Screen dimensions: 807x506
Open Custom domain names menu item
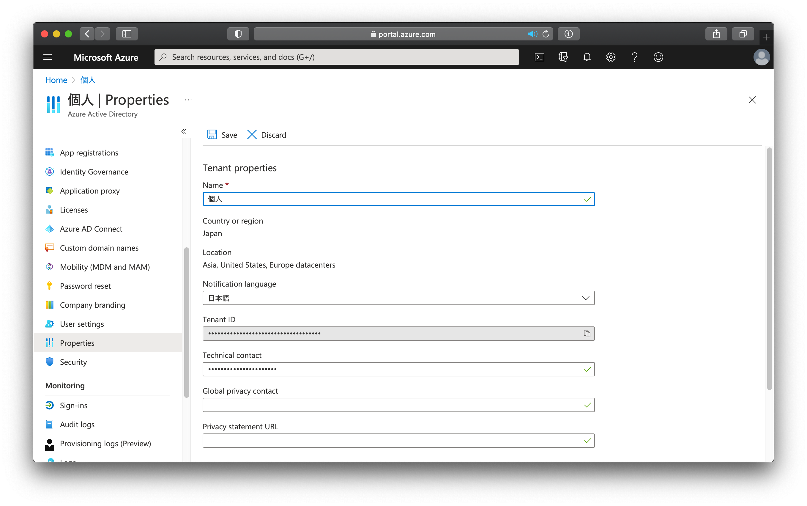(99, 248)
